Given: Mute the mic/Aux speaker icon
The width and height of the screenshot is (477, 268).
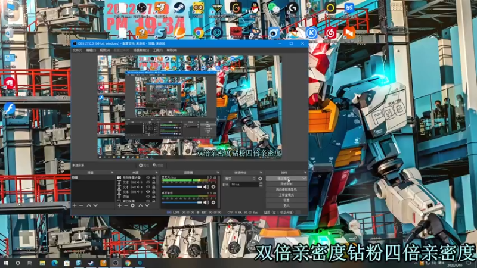Looking at the screenshot, I should pos(206,187).
